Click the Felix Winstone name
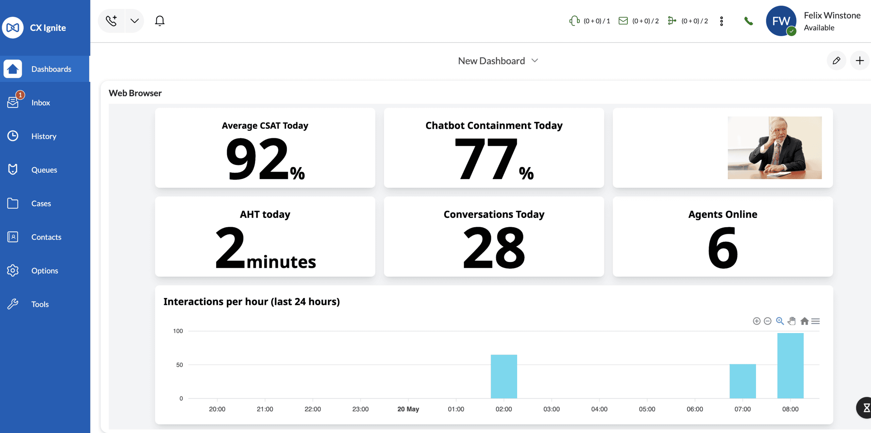The image size is (871, 433). 832,15
